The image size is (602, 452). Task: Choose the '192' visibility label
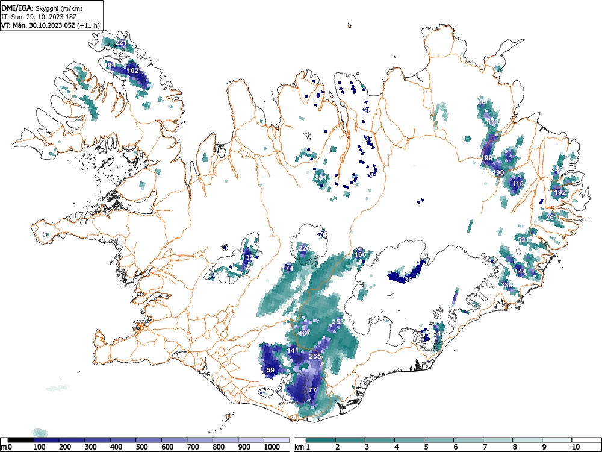[x=560, y=192]
